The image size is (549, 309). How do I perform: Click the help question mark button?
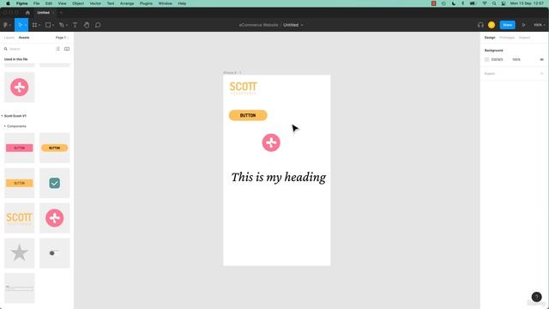[536, 297]
